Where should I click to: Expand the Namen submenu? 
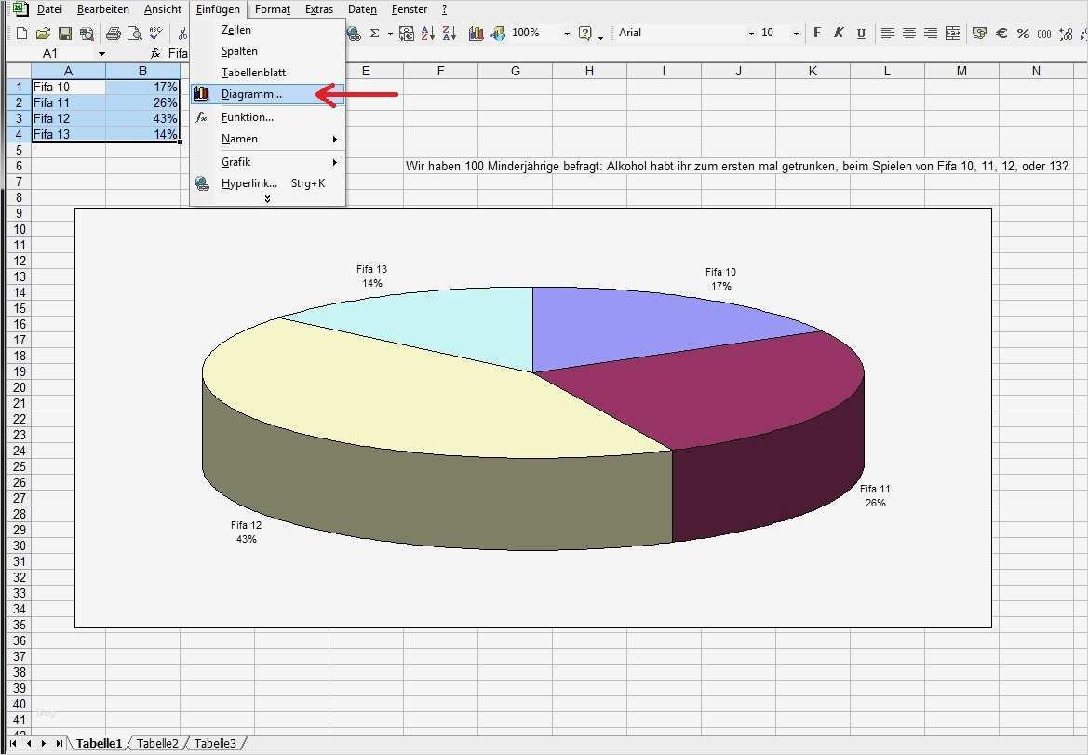267,139
